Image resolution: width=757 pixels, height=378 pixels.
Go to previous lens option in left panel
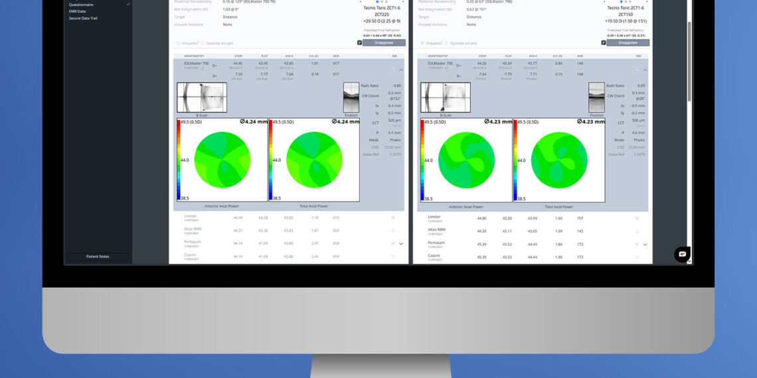[361, 1]
